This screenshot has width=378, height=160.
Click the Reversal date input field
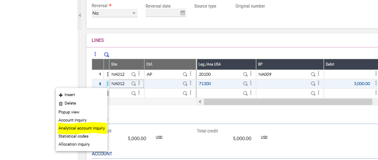[x=163, y=13]
